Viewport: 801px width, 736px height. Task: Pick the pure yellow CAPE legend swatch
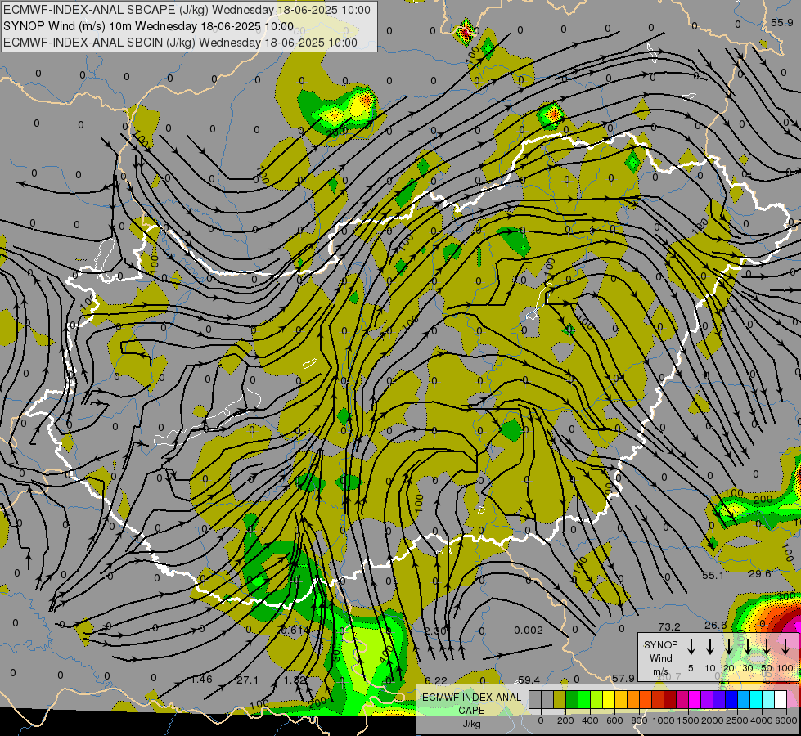click(609, 699)
